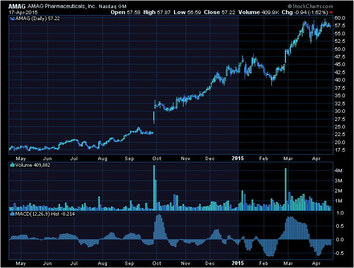The height and width of the screenshot is (268, 354).
Task: Click the 'AMAG Pharmaceuticals, Inc.' company name
Action: pyautogui.click(x=62, y=7)
